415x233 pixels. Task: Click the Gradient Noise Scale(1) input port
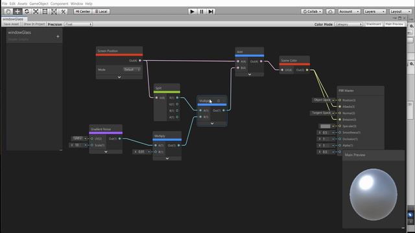tap(92, 145)
